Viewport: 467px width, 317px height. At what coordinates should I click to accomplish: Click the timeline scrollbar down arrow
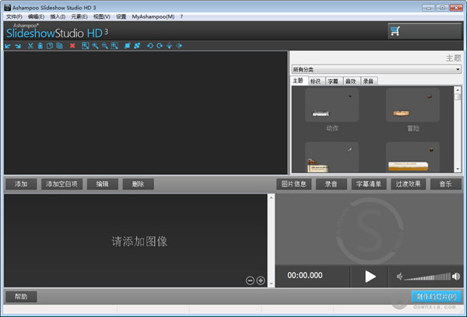coord(271,284)
